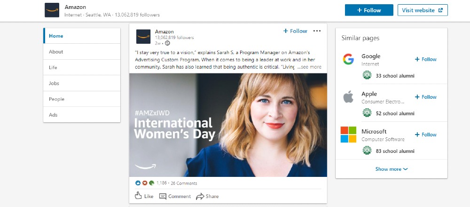Expand post text with see more
470x207 pixels.
310,67
